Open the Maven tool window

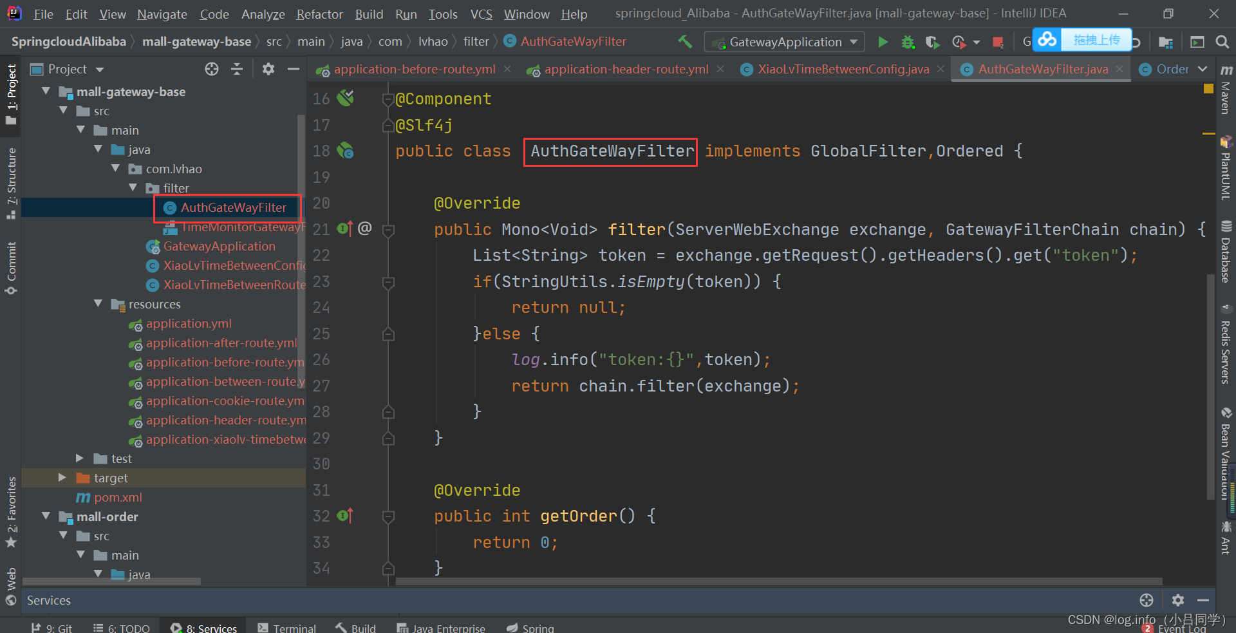(1226, 90)
